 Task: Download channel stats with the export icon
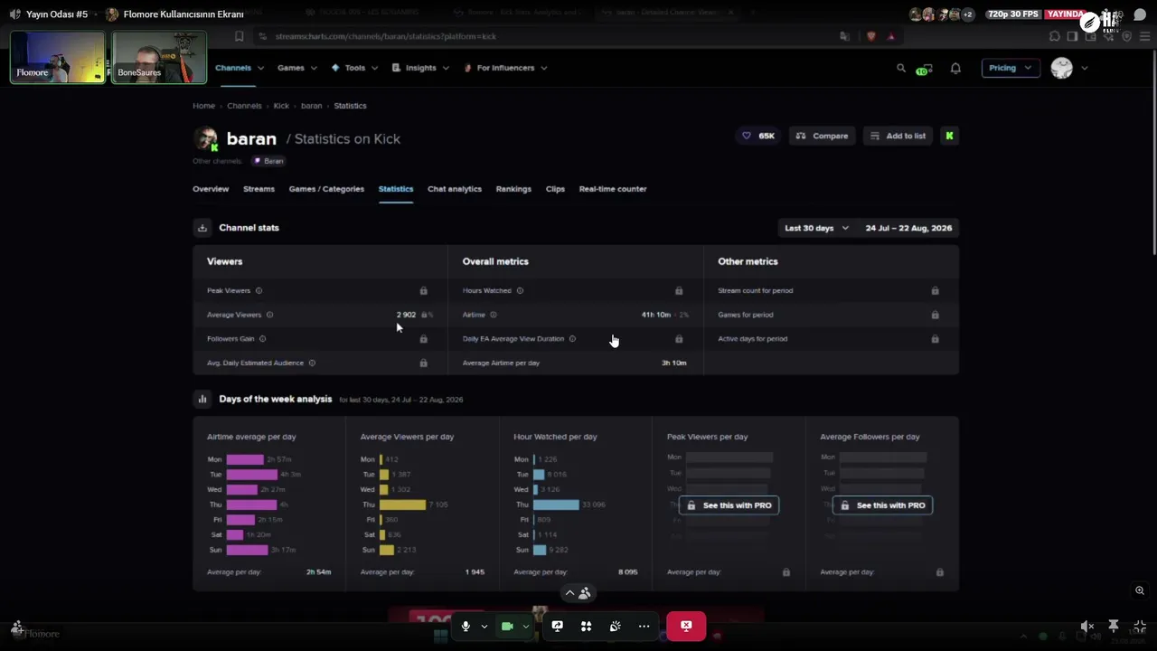(x=202, y=228)
